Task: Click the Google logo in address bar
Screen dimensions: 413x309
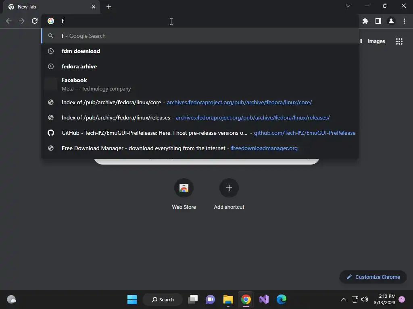Action: tap(51, 21)
